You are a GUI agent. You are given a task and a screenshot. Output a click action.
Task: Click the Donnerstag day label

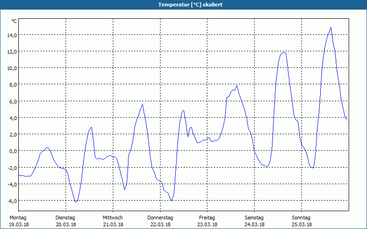click(160, 218)
